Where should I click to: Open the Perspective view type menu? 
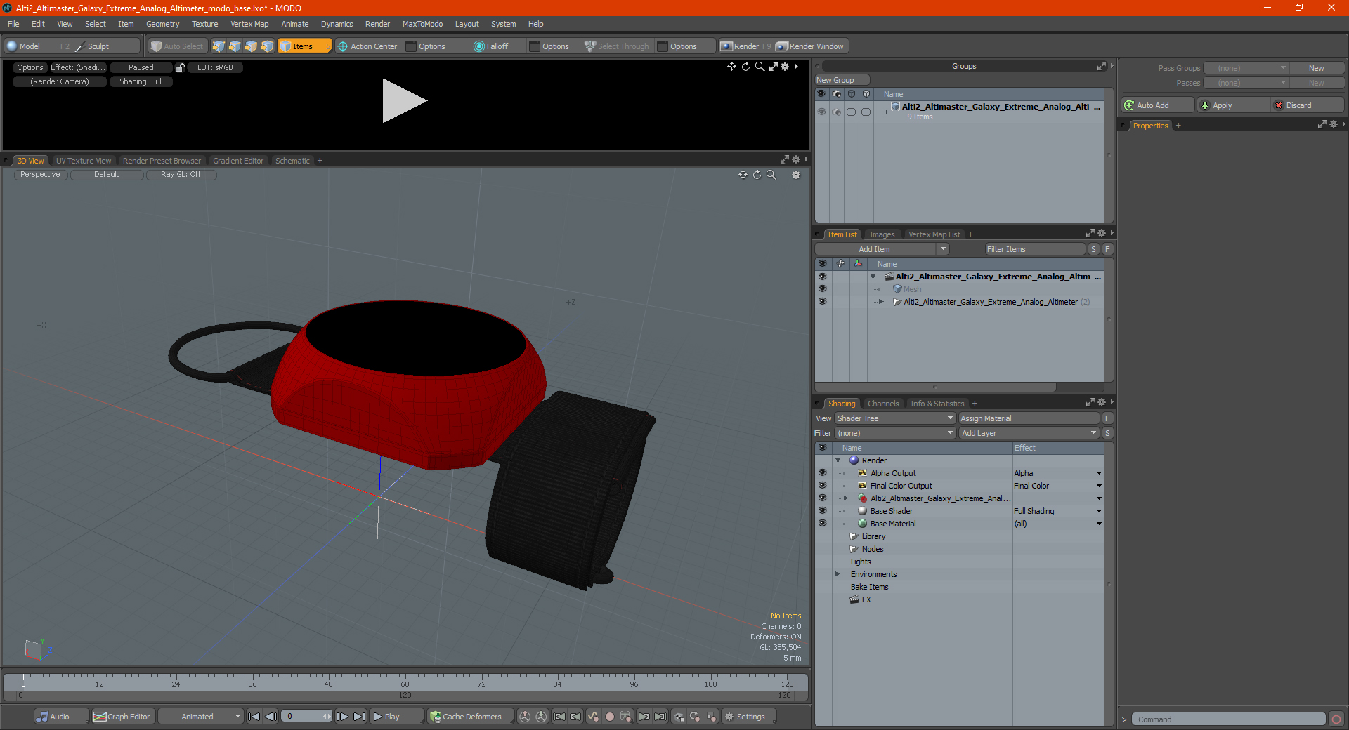(40, 174)
